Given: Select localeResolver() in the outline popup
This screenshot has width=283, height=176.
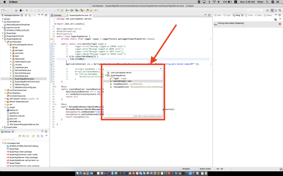Looking at the screenshot, I should click(x=128, y=84).
